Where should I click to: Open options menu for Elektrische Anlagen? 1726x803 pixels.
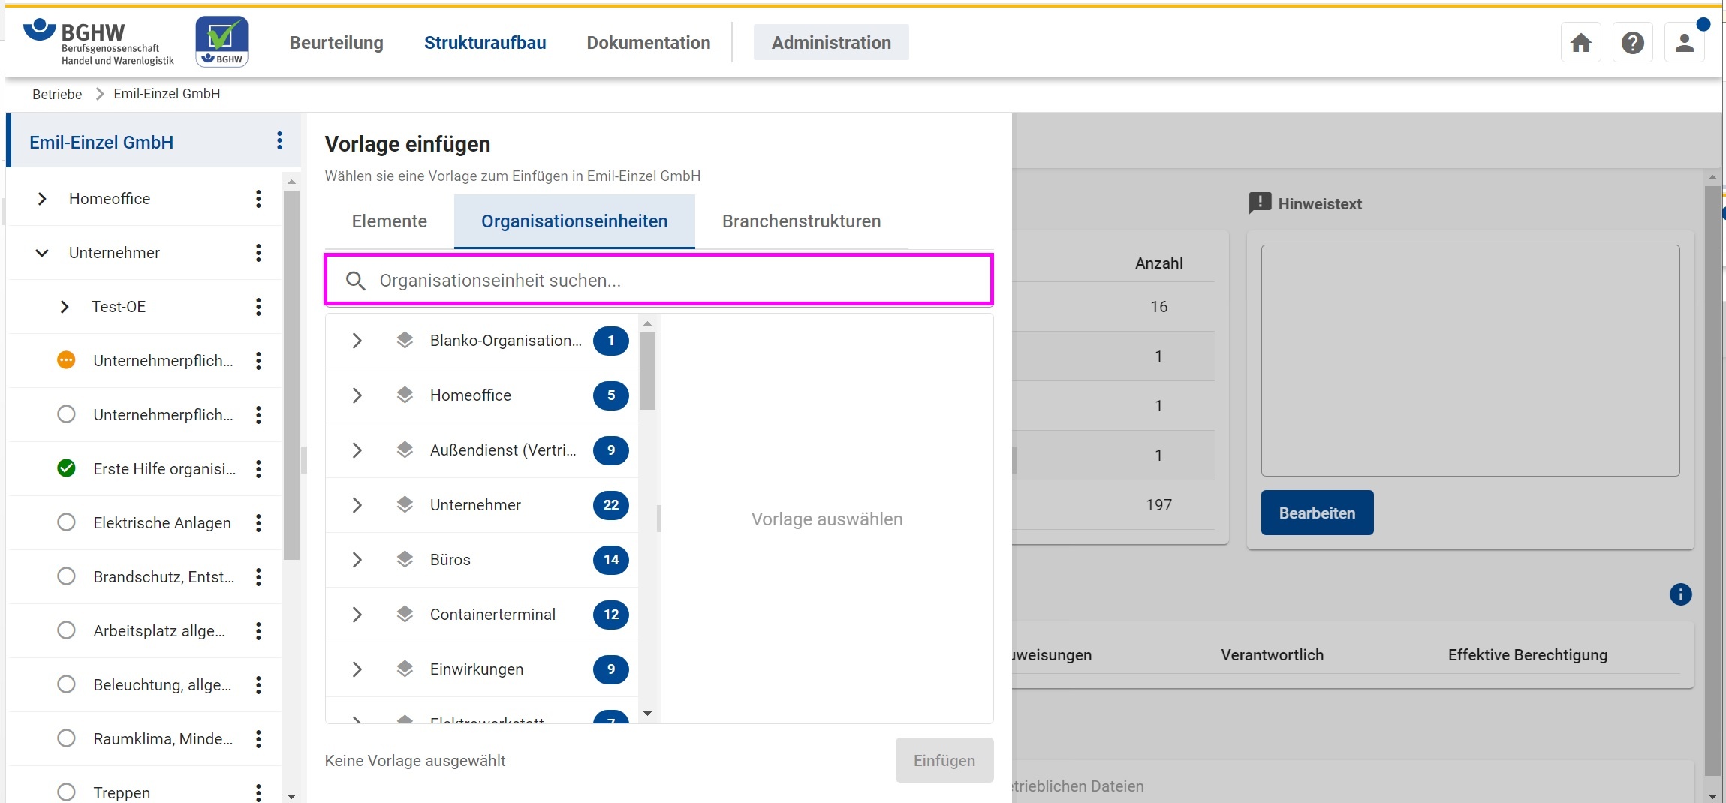point(258,523)
